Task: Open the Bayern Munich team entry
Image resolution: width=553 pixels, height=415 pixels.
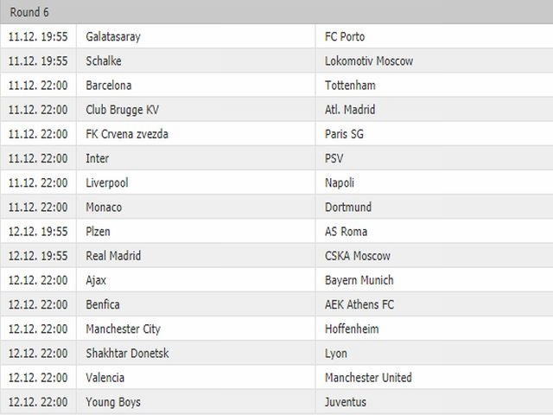Action: 359,280
